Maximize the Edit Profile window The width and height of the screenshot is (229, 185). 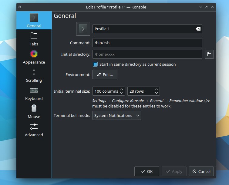point(207,7)
